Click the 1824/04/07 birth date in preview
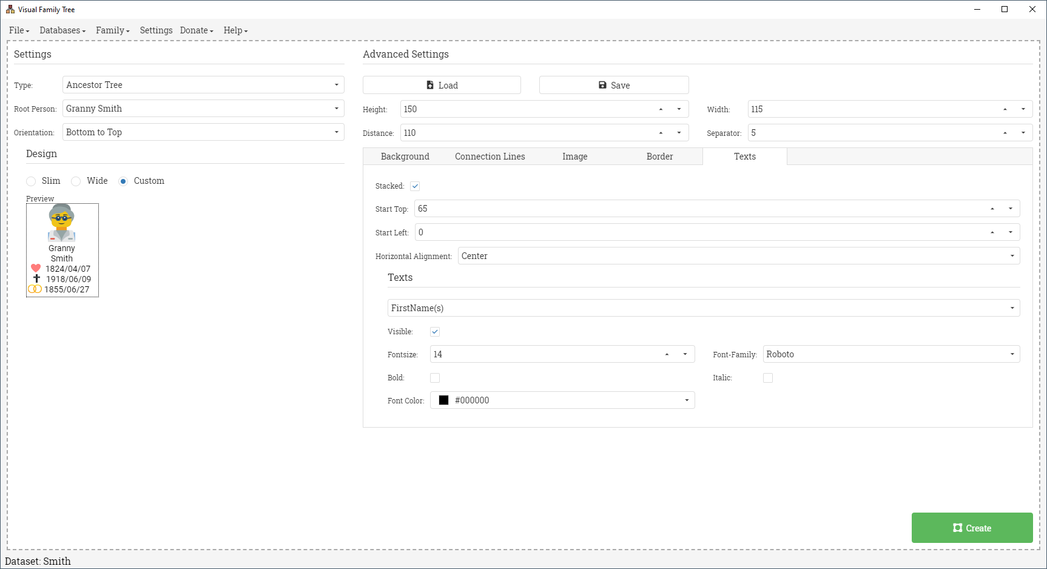The image size is (1047, 569). pos(68,269)
